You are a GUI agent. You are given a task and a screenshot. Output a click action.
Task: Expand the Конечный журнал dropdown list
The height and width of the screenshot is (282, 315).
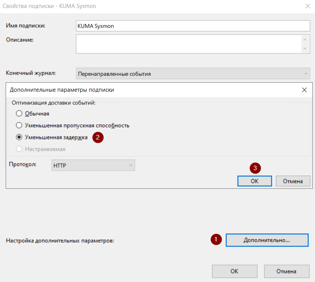point(193,74)
